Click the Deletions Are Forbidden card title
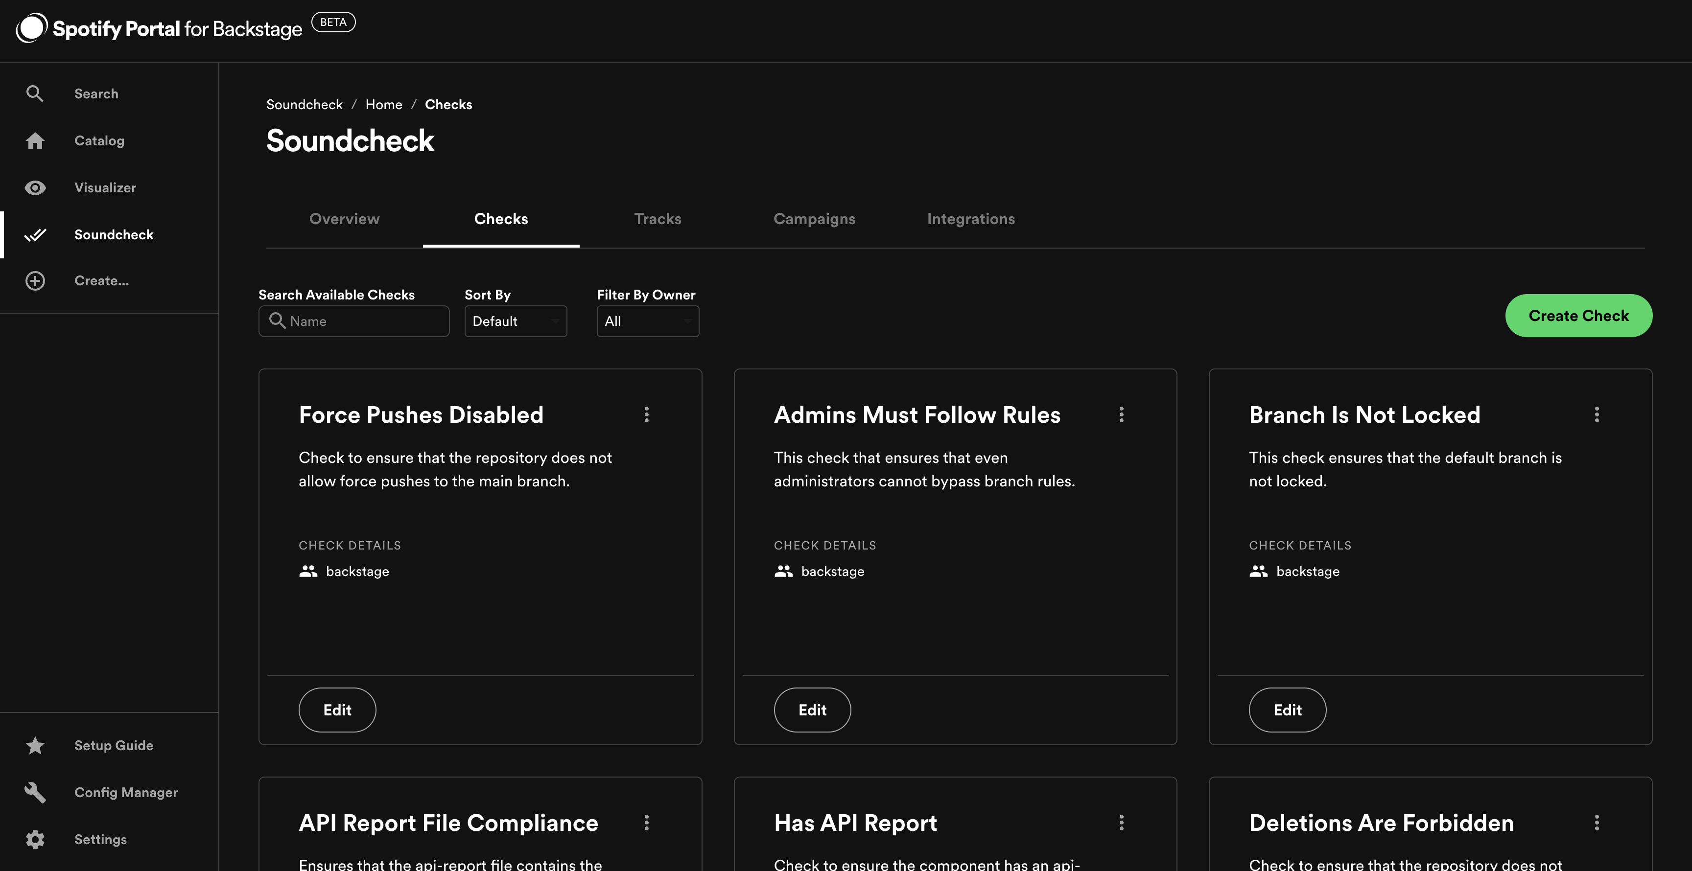The height and width of the screenshot is (871, 1692). click(1381, 823)
